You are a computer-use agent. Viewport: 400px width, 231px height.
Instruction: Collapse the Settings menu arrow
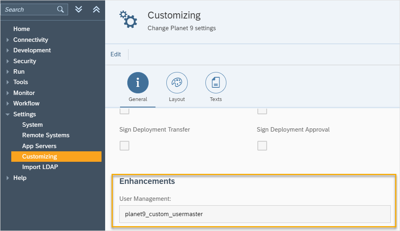click(8, 114)
